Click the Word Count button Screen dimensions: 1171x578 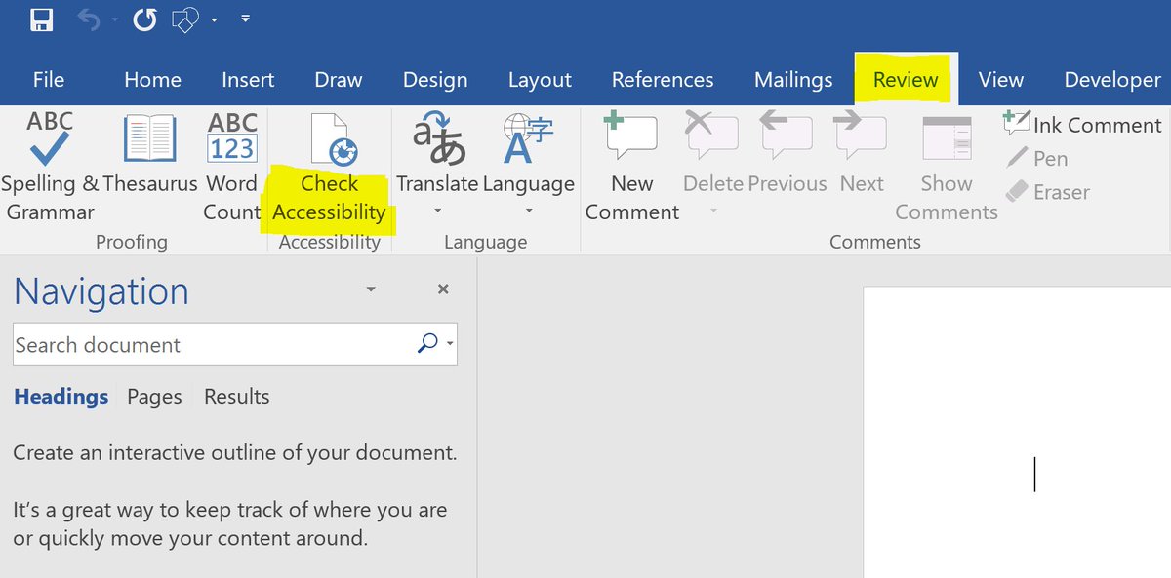(x=231, y=166)
